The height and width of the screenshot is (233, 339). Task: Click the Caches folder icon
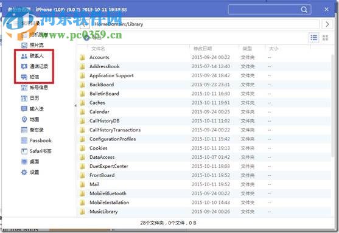click(82, 103)
